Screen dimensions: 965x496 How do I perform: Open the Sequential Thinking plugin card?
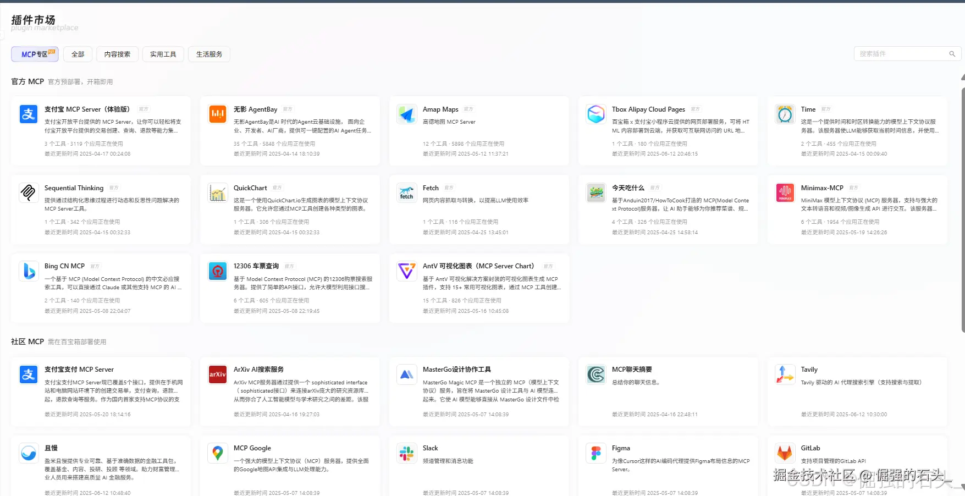coord(101,209)
